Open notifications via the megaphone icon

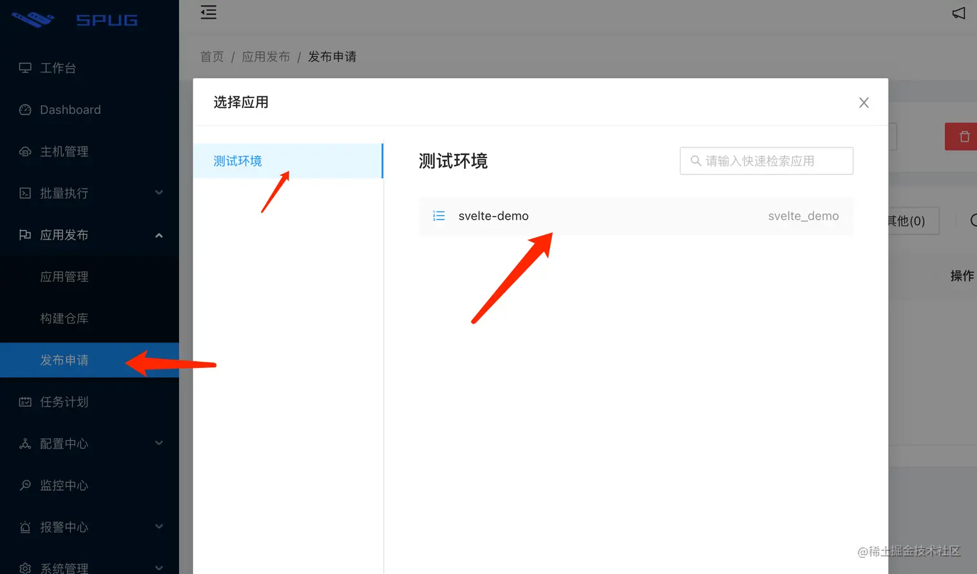[958, 13]
